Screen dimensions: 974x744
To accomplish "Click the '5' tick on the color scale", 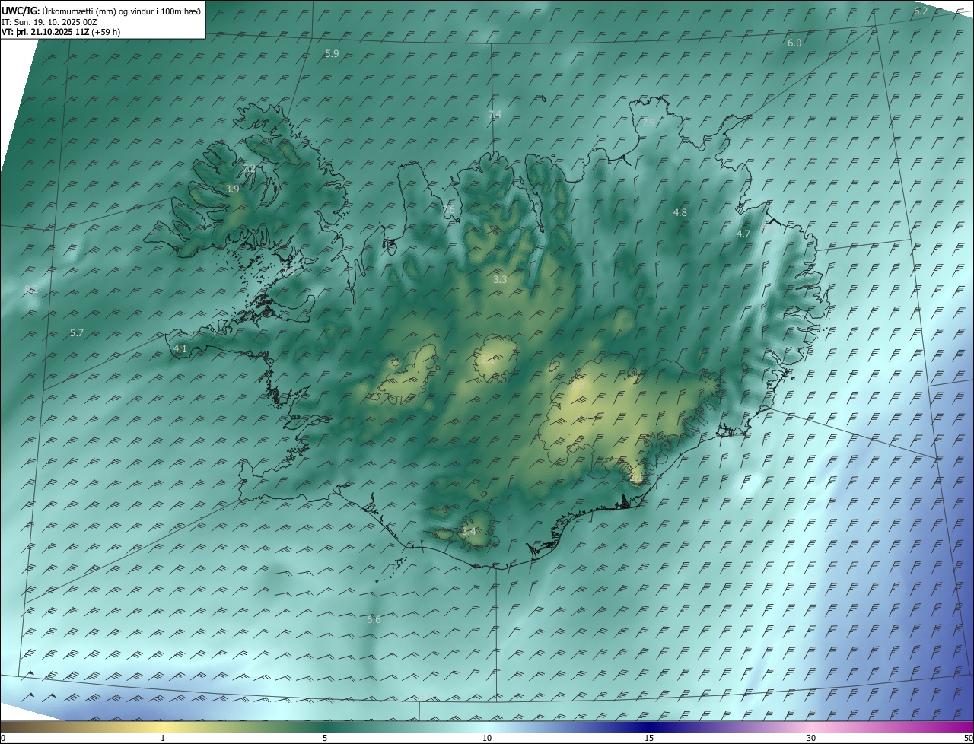I will point(325,738).
